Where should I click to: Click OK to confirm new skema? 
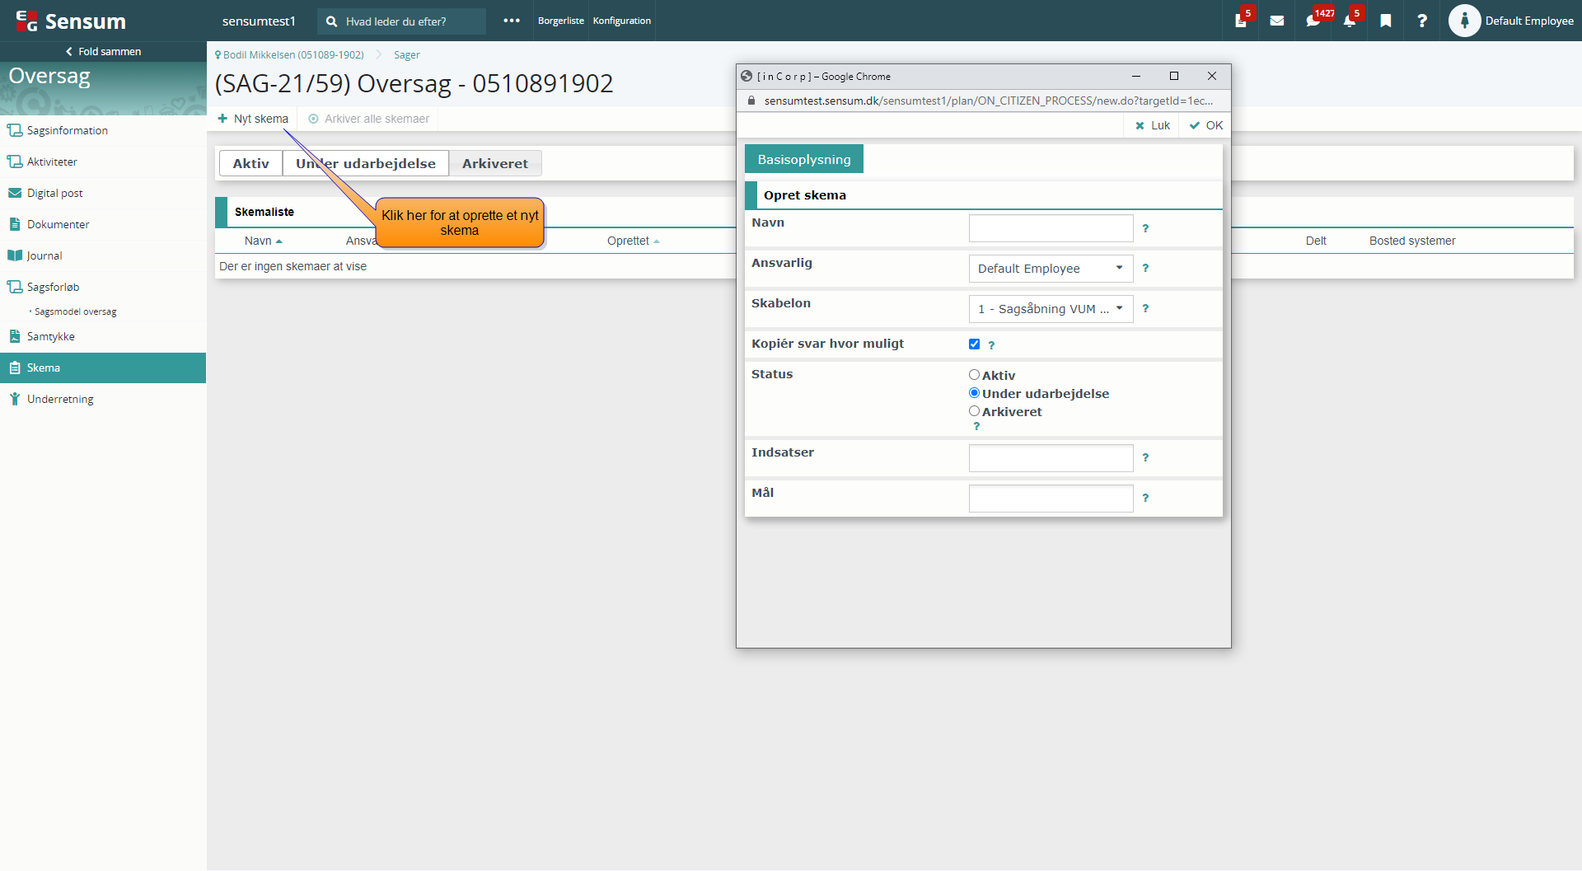tap(1205, 125)
